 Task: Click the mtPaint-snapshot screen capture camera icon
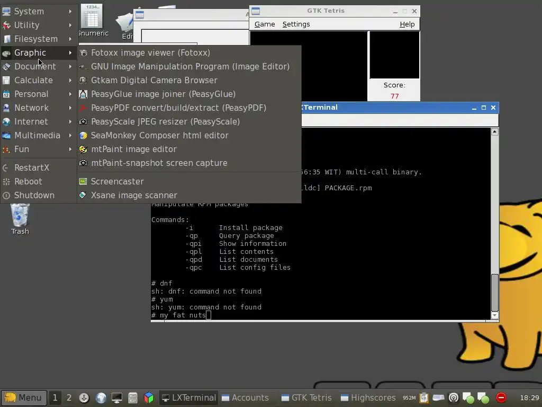[x=83, y=163]
